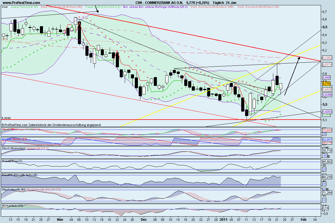Click the 85,902 Money Flow value tag

327,162
